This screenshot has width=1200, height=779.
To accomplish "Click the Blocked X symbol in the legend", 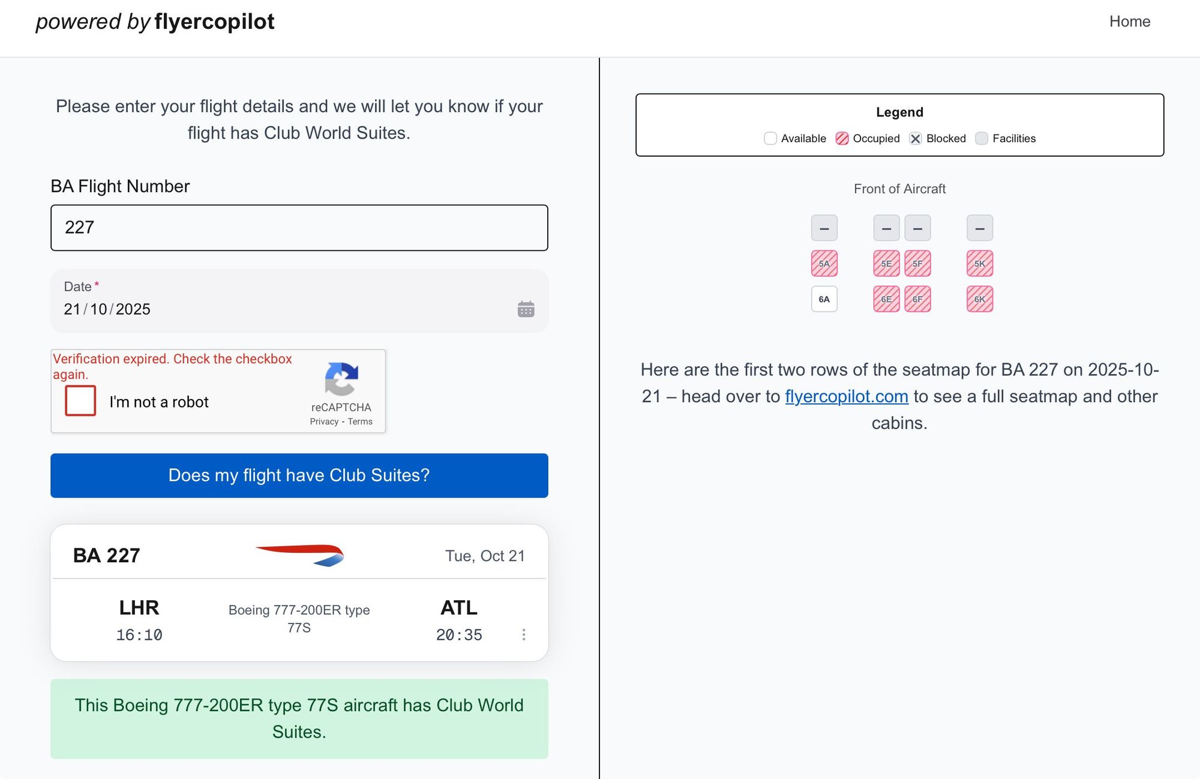I will pyautogui.click(x=915, y=138).
